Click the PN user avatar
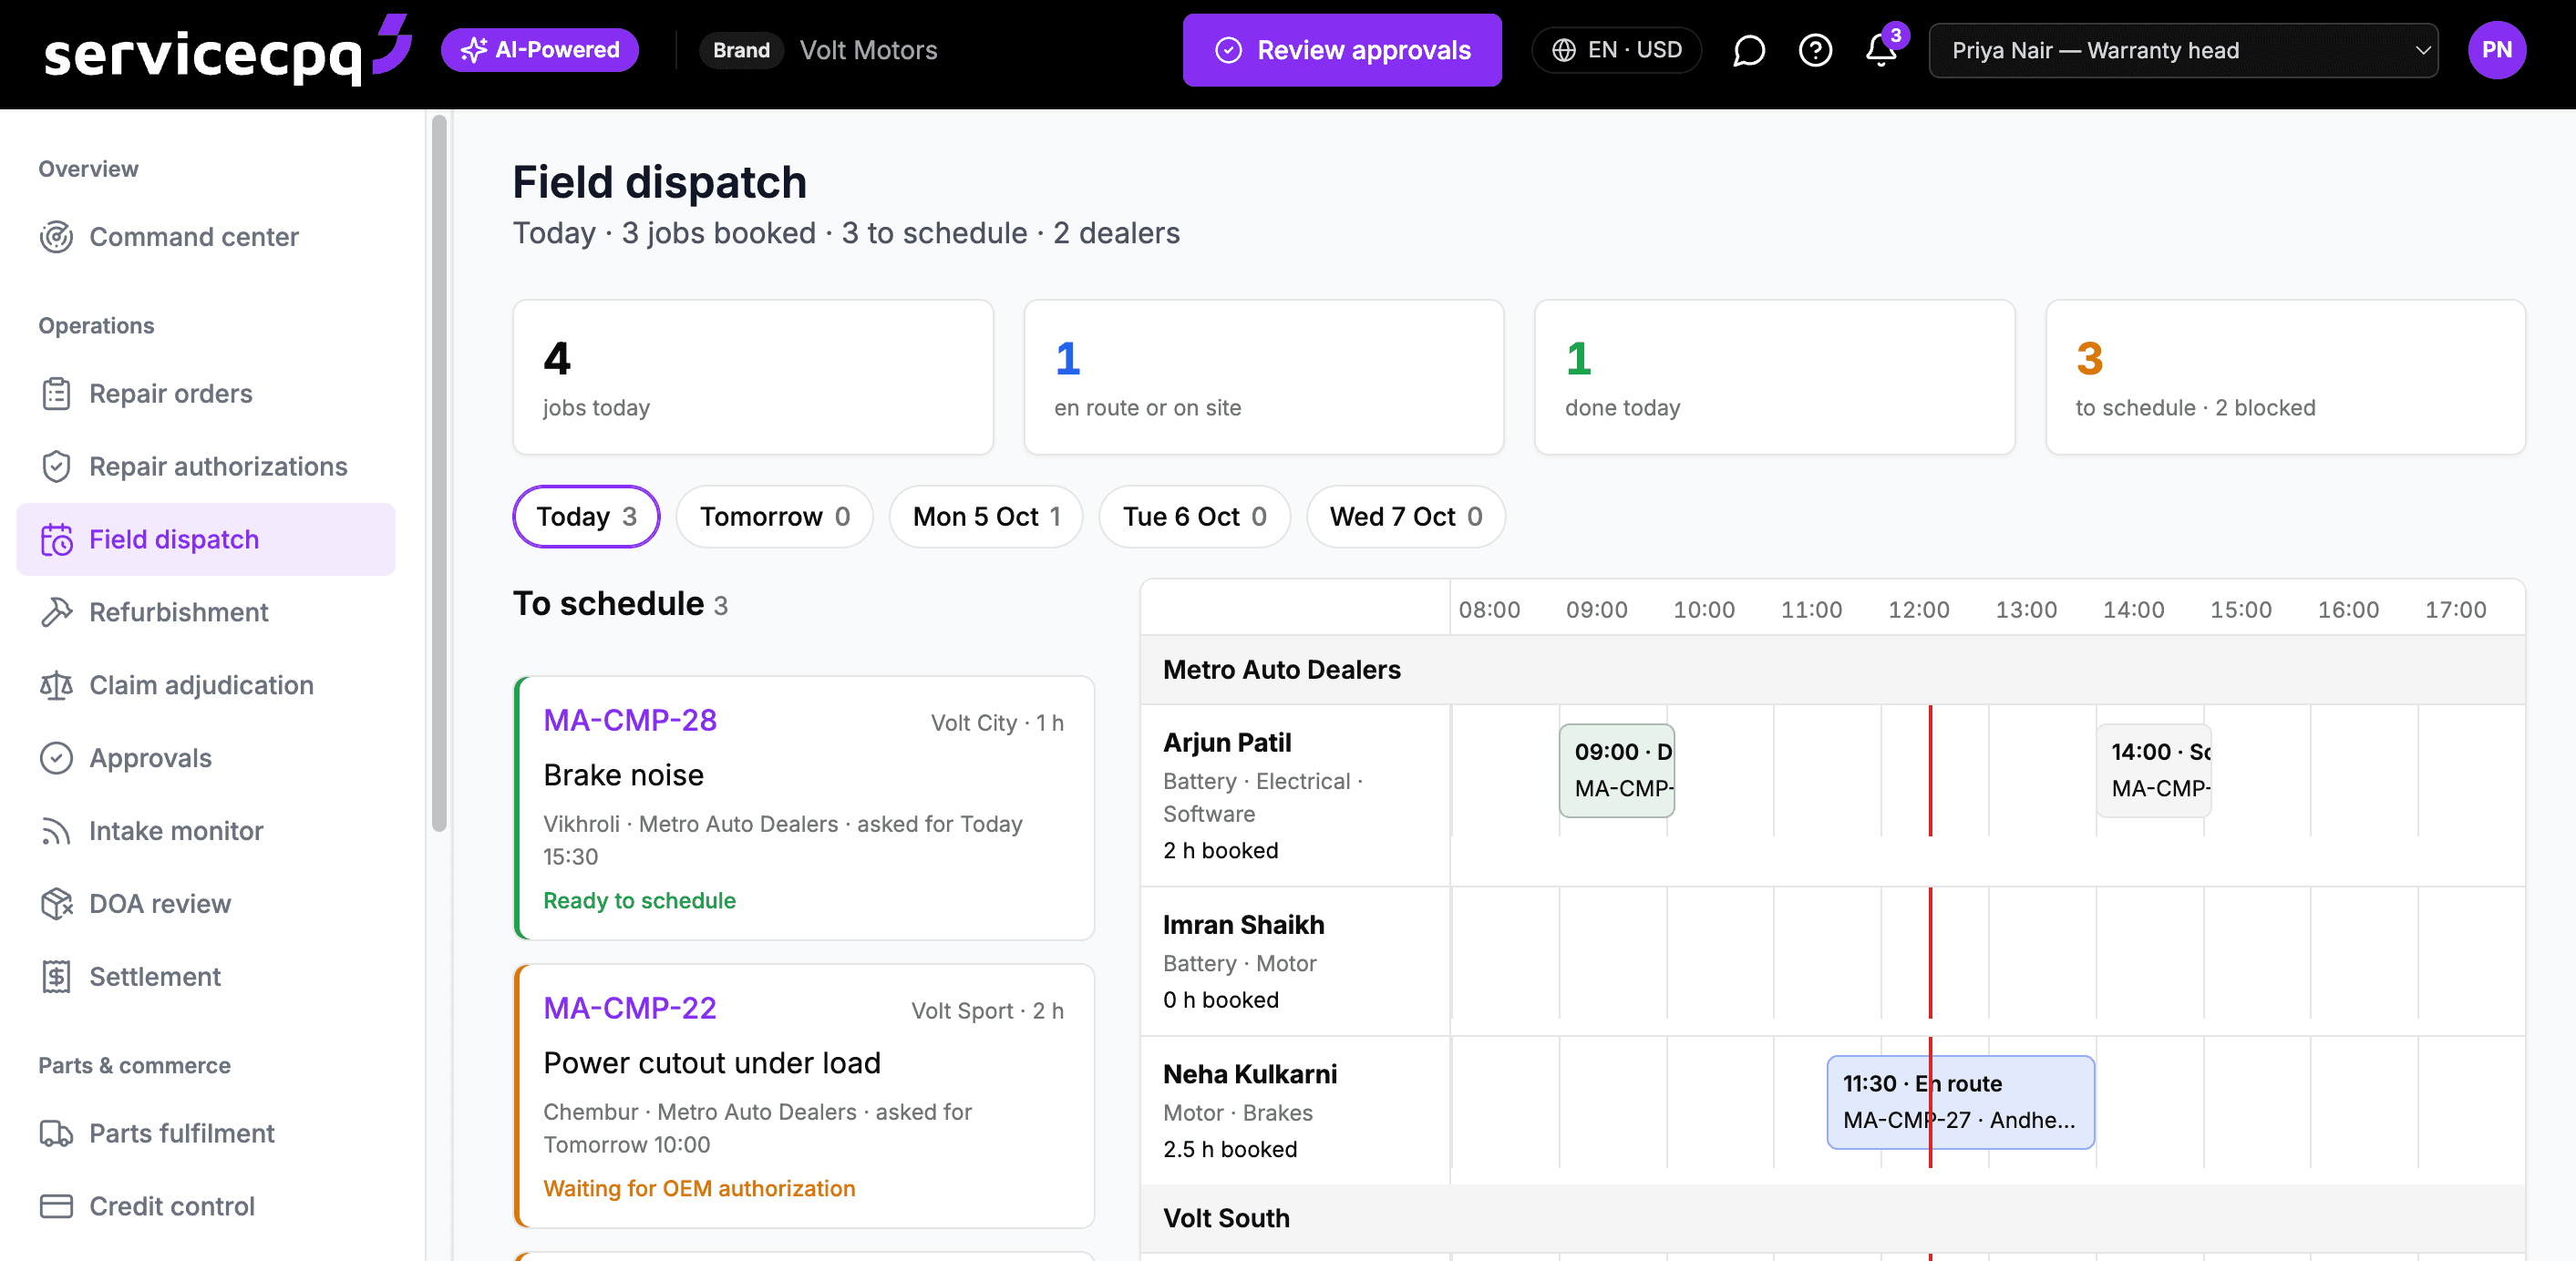Screen dimensions: 2576x1261 coord(2496,50)
